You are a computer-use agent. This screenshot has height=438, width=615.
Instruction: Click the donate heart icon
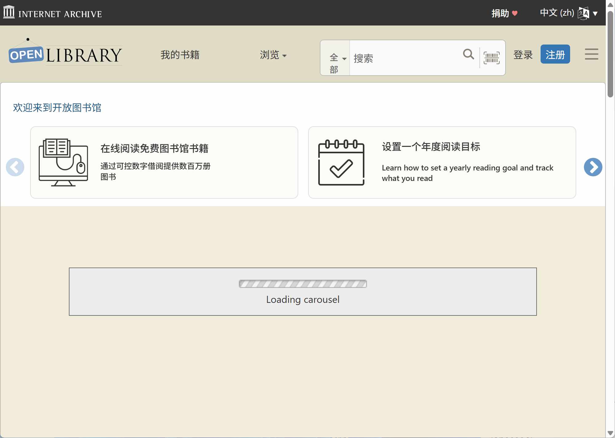click(515, 13)
